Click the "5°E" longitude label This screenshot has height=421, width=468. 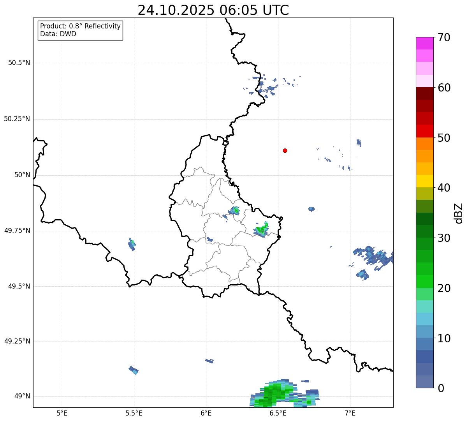tap(62, 413)
